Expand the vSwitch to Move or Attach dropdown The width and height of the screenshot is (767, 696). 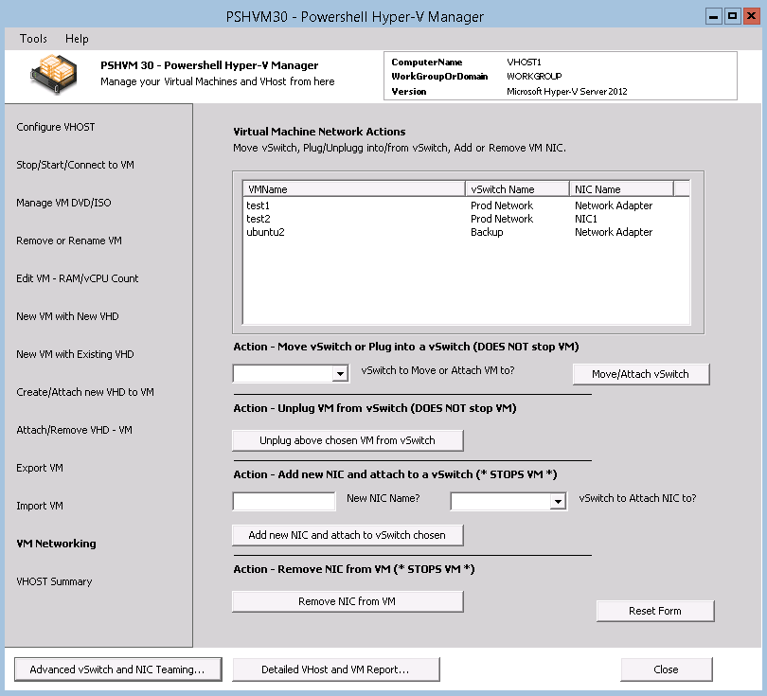coord(340,374)
